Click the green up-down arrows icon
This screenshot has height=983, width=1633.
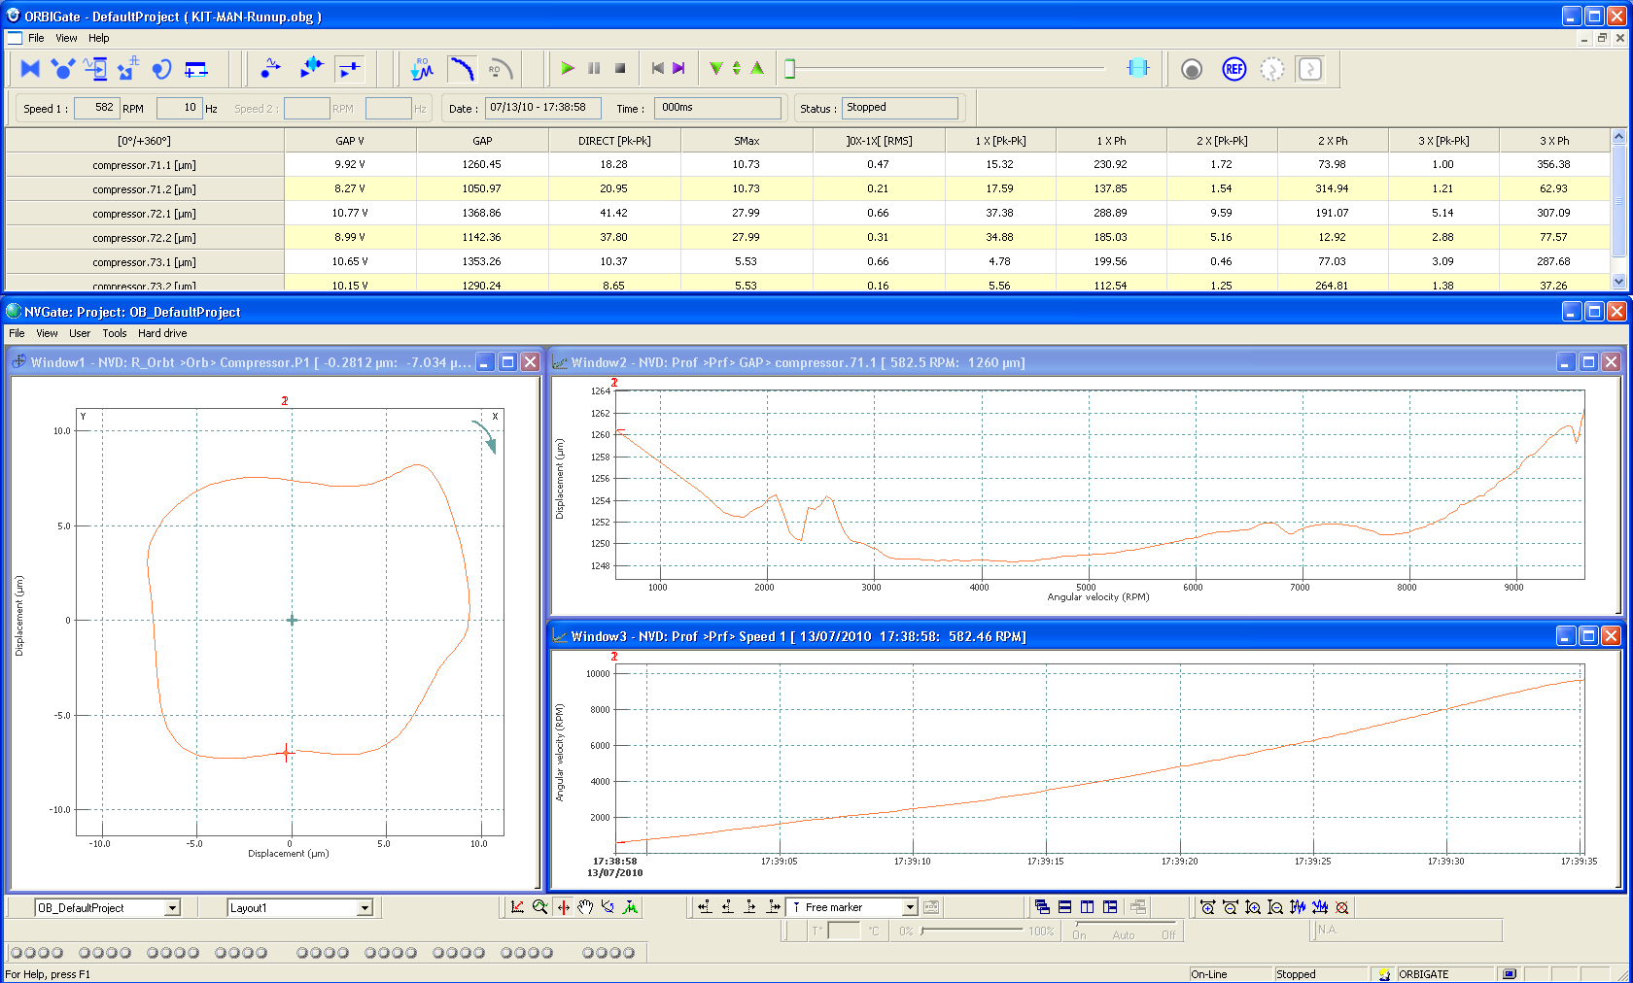click(737, 69)
